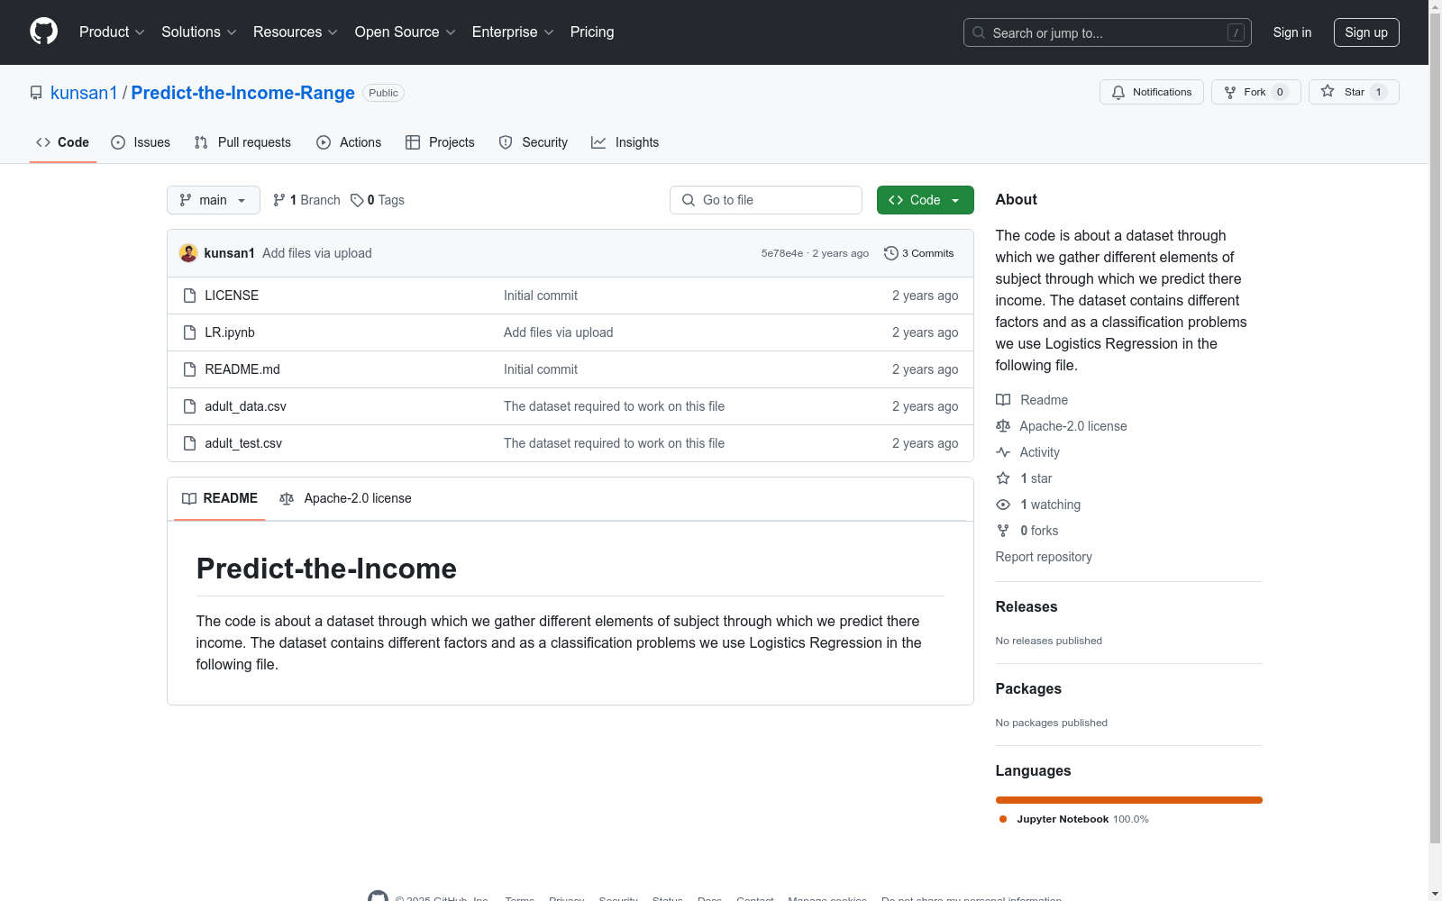View the 3 Commits history
The height and width of the screenshot is (901, 1442).
pyautogui.click(x=919, y=253)
